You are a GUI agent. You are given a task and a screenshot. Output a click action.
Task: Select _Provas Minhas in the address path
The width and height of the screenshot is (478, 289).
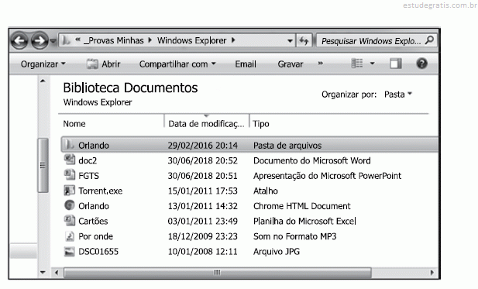click(114, 40)
